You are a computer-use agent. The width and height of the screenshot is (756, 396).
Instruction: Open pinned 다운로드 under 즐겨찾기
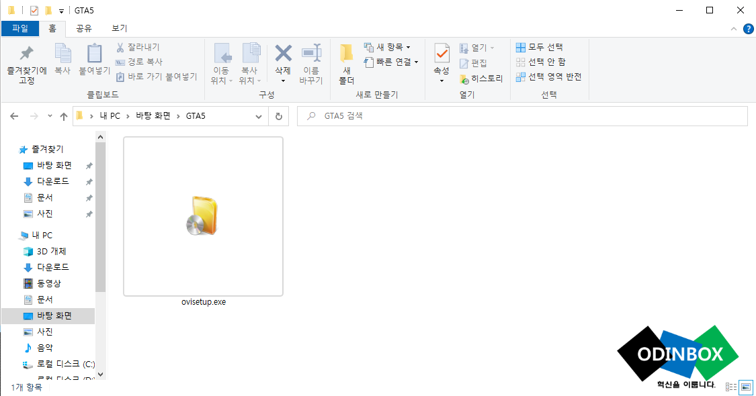(52, 181)
